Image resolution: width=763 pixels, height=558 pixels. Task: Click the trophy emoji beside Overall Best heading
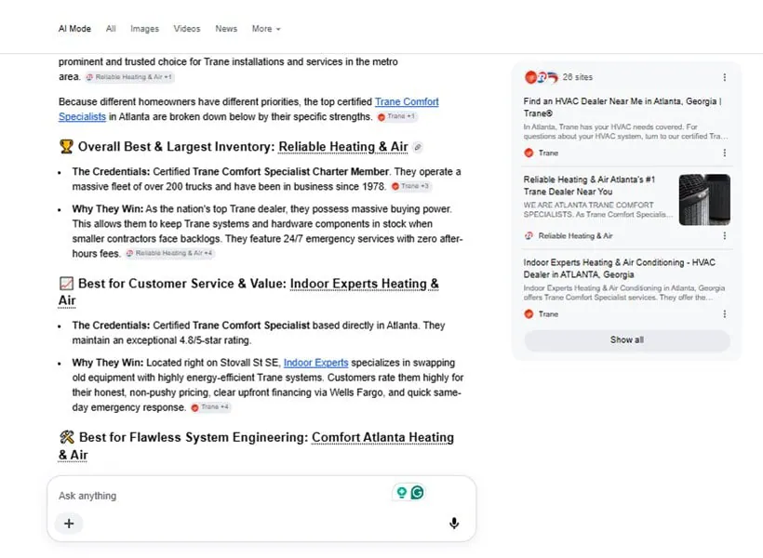click(x=66, y=146)
